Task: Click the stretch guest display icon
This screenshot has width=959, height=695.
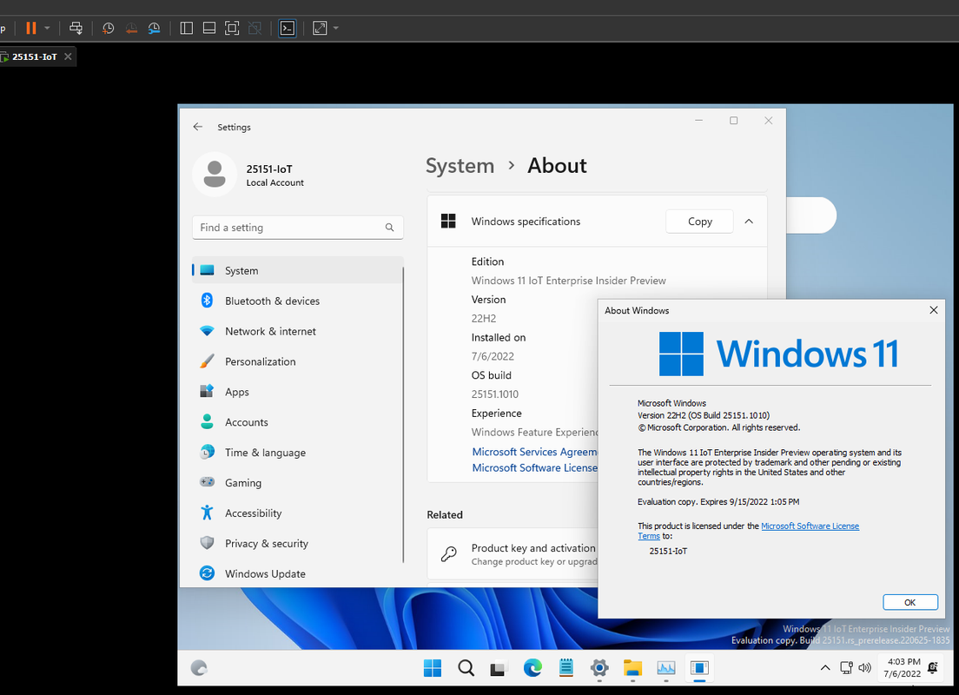Action: (x=320, y=28)
